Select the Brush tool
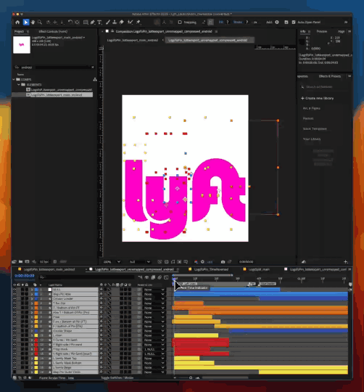 pyautogui.click(x=108, y=23)
